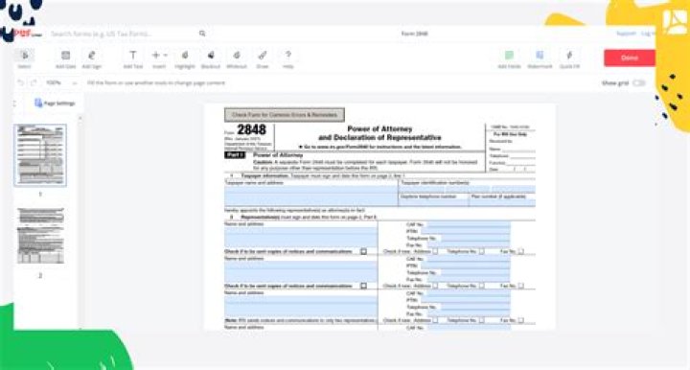Pick the Highlight tool
This screenshot has width=690, height=370.
(185, 59)
